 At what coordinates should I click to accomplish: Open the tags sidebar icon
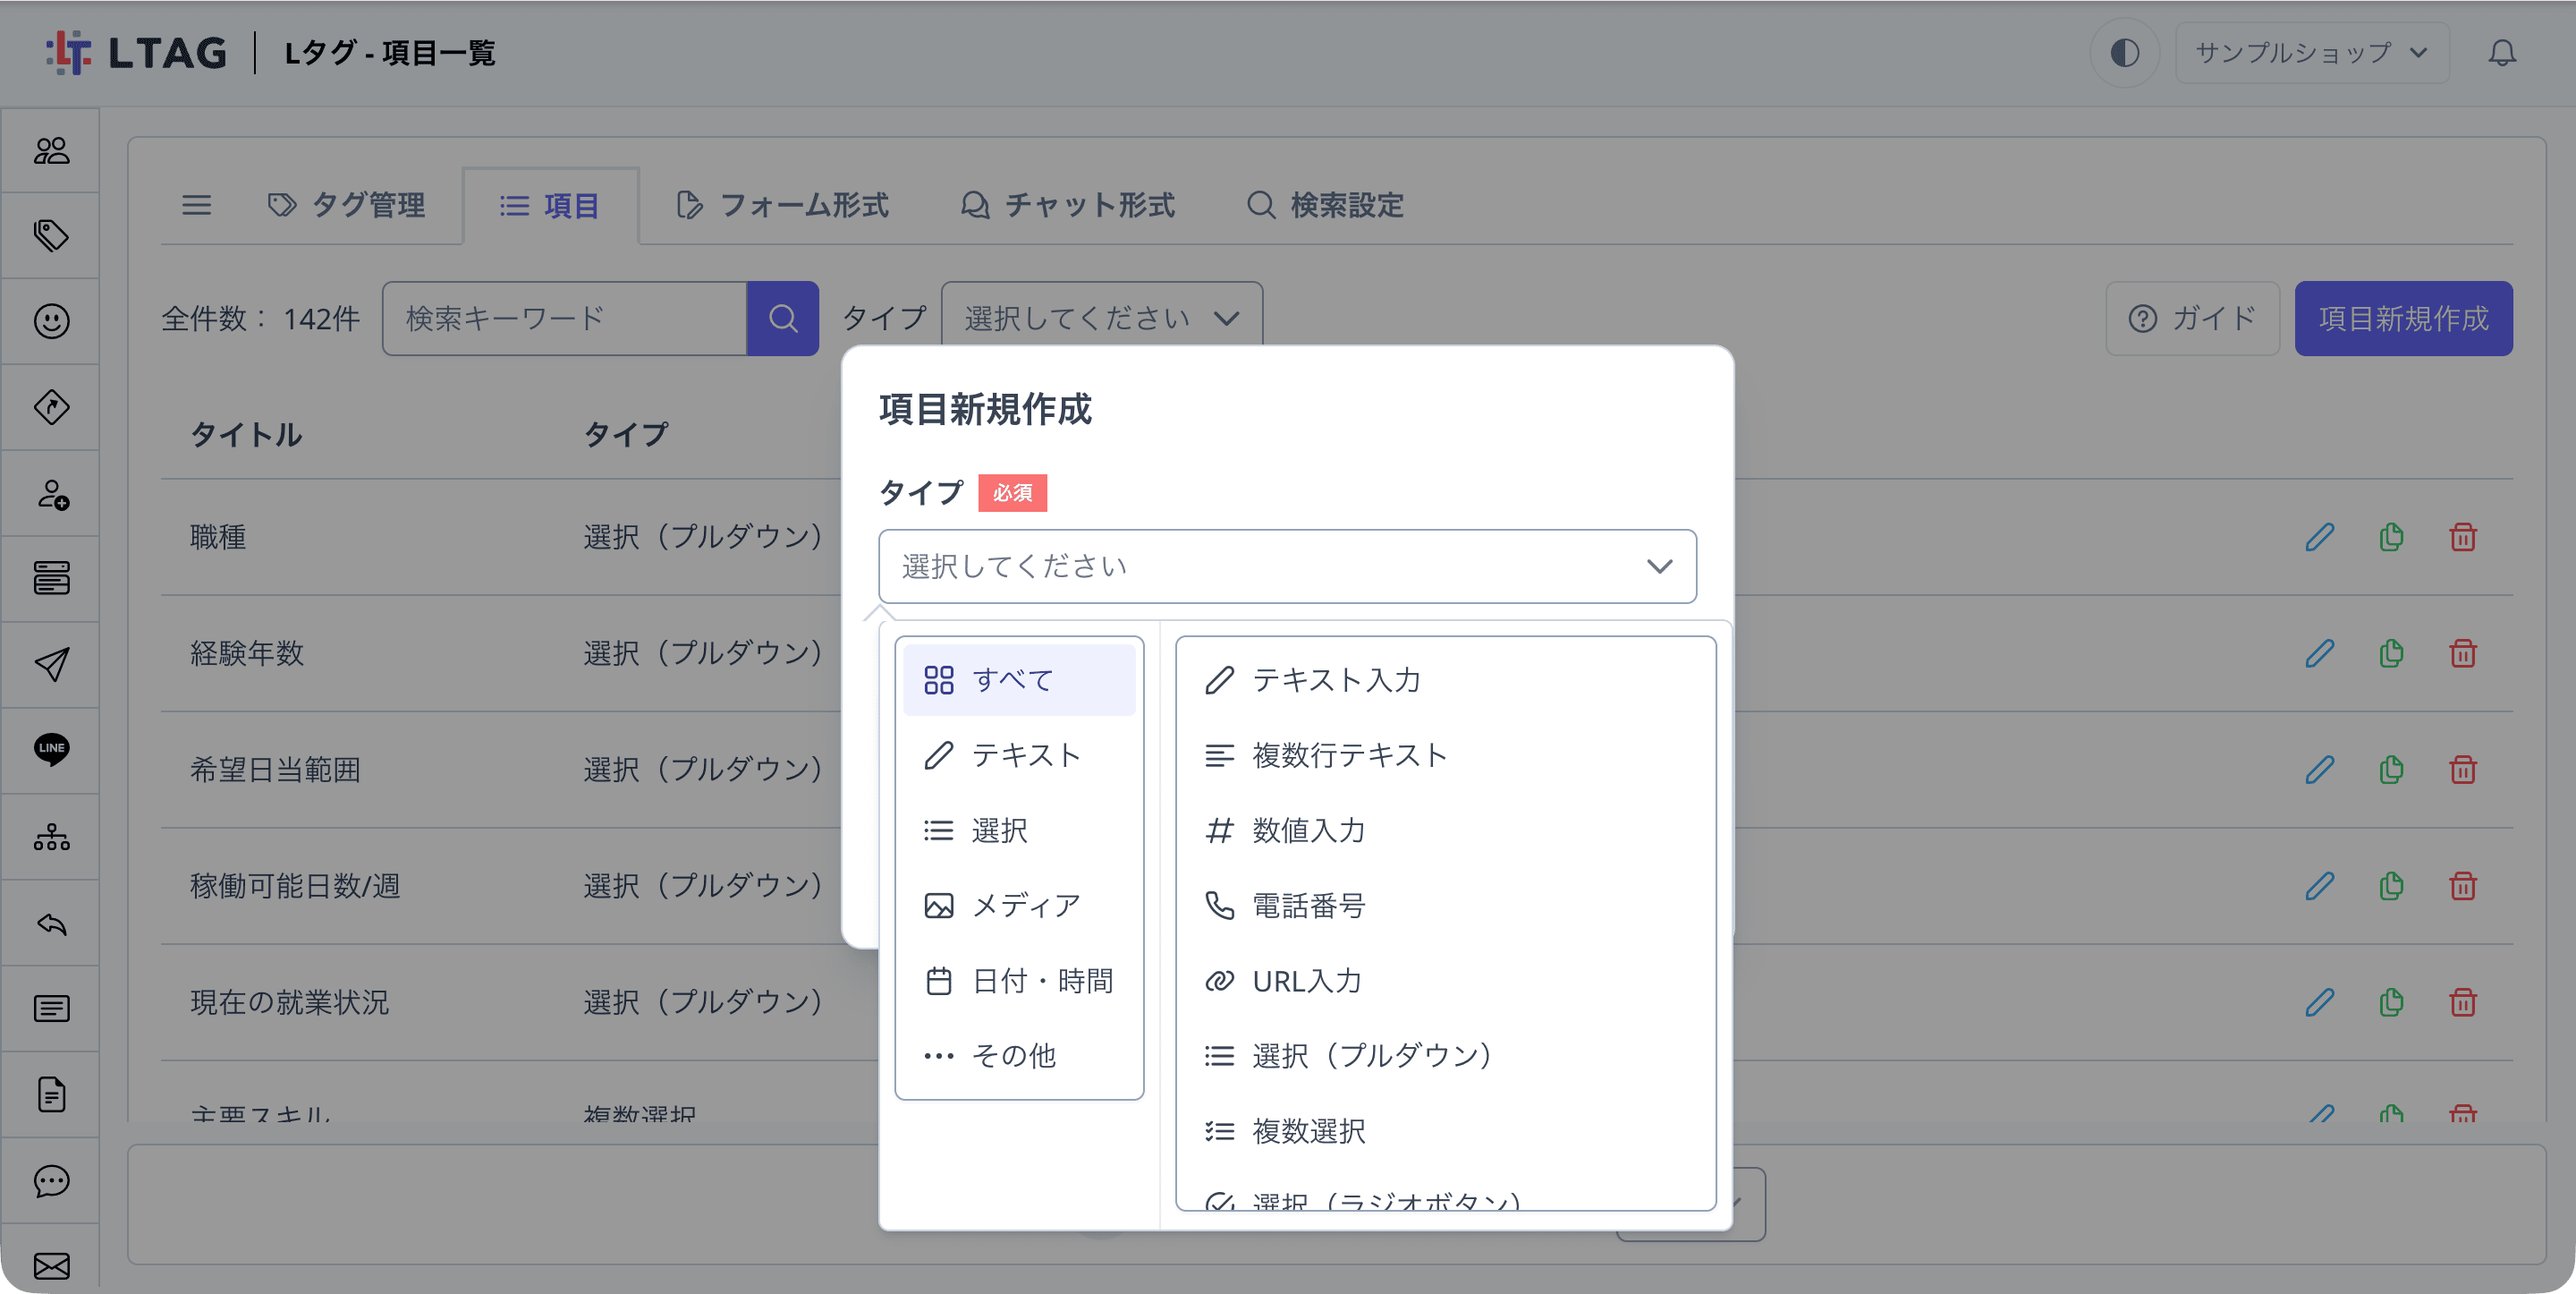51,236
